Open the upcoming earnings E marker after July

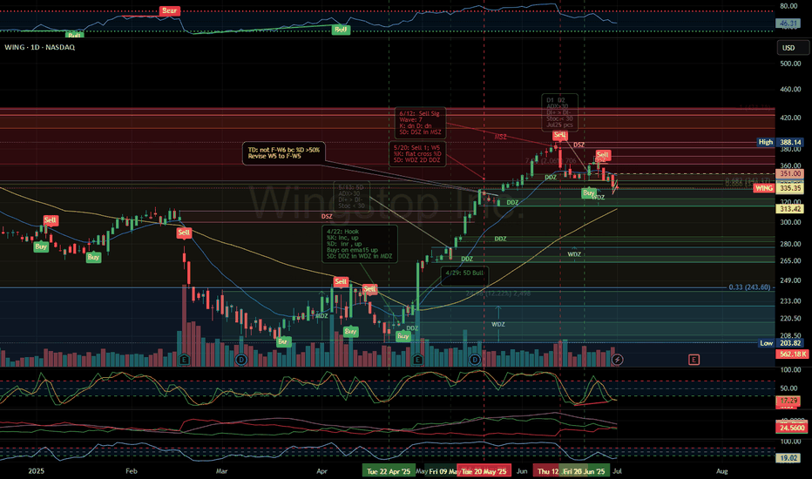click(x=694, y=360)
